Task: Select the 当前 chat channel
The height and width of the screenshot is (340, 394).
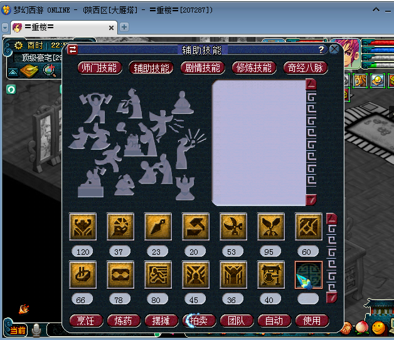Action: tap(18, 330)
